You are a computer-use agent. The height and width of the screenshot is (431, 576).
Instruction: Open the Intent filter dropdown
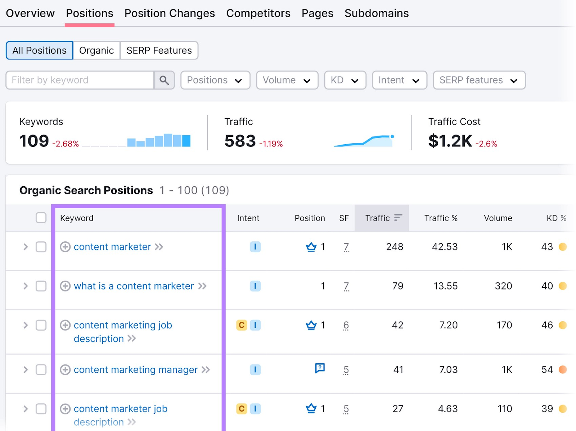(x=399, y=80)
